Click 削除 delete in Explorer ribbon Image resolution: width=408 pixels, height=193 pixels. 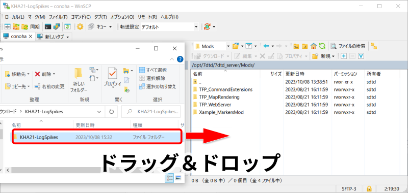[45, 74]
